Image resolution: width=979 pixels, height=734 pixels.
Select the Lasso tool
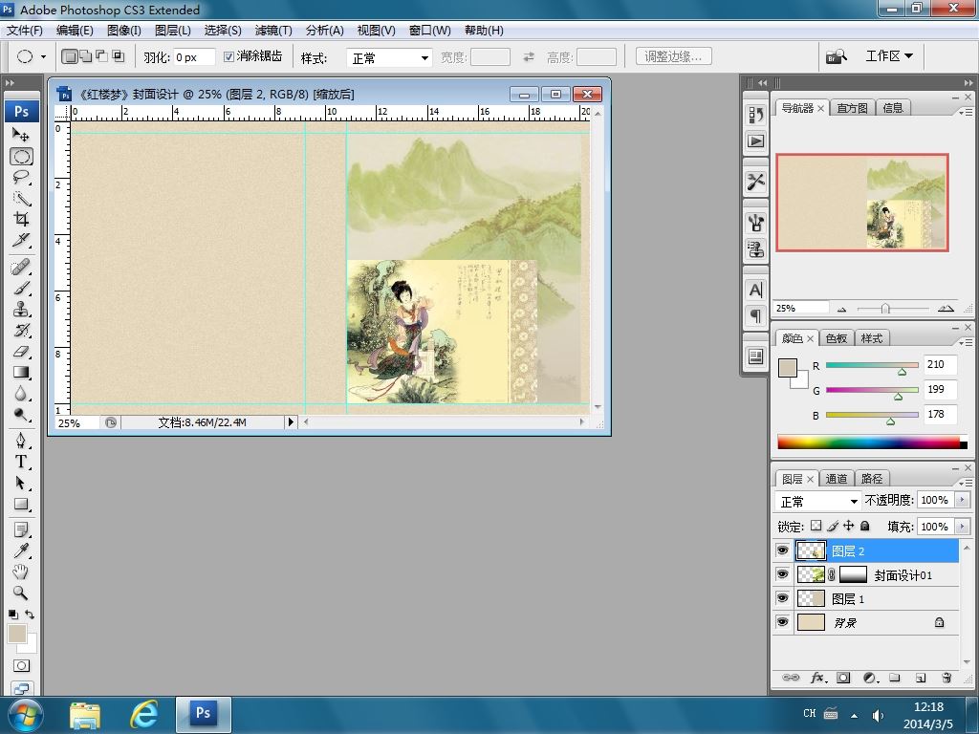coord(21,178)
